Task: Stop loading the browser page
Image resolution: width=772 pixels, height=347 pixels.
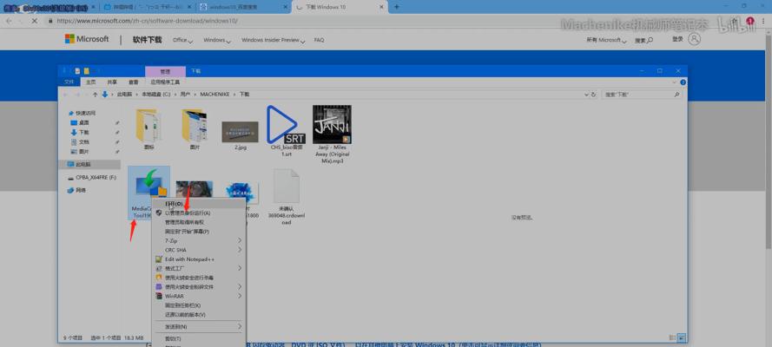Action: click(34, 21)
